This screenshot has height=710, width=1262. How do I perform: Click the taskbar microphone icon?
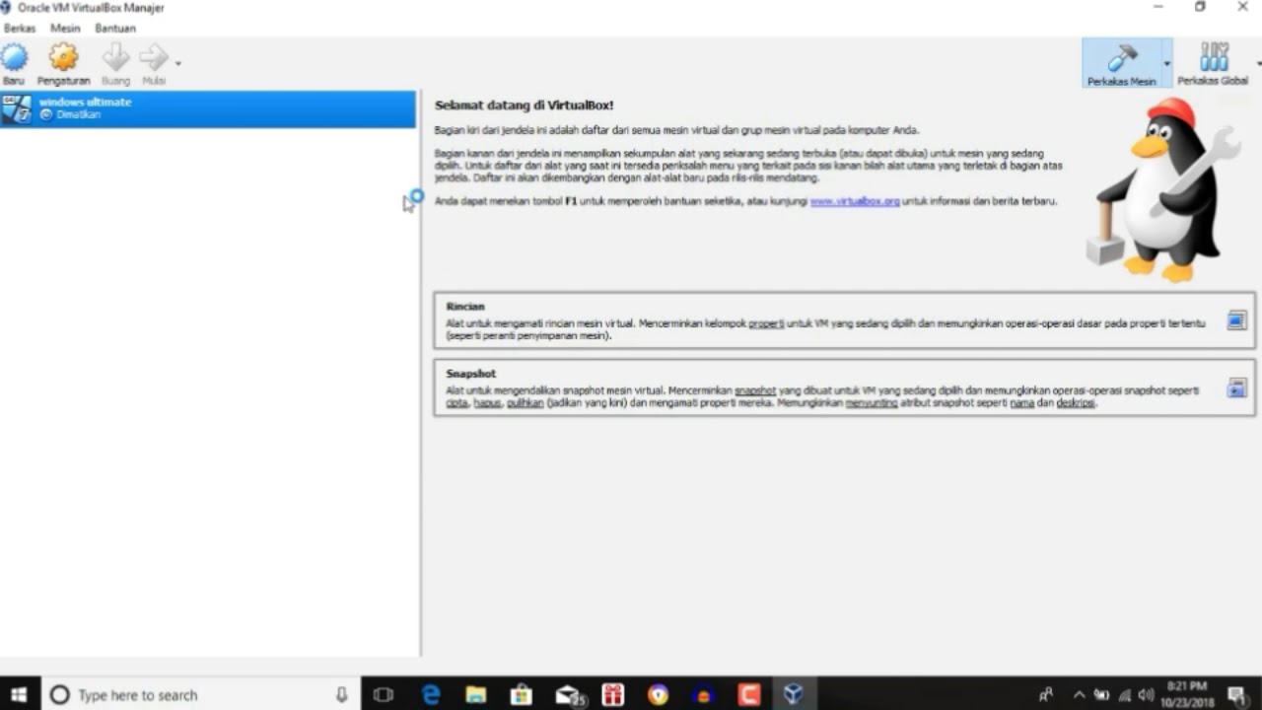tap(341, 694)
